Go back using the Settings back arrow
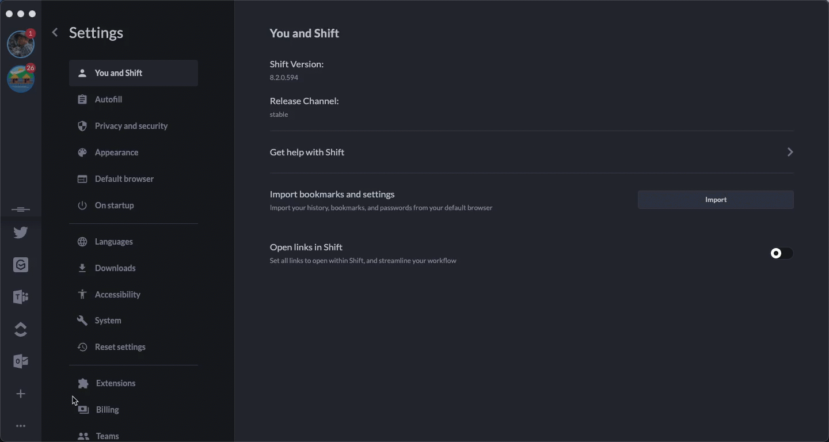Viewport: 829px width, 442px height. coord(55,33)
